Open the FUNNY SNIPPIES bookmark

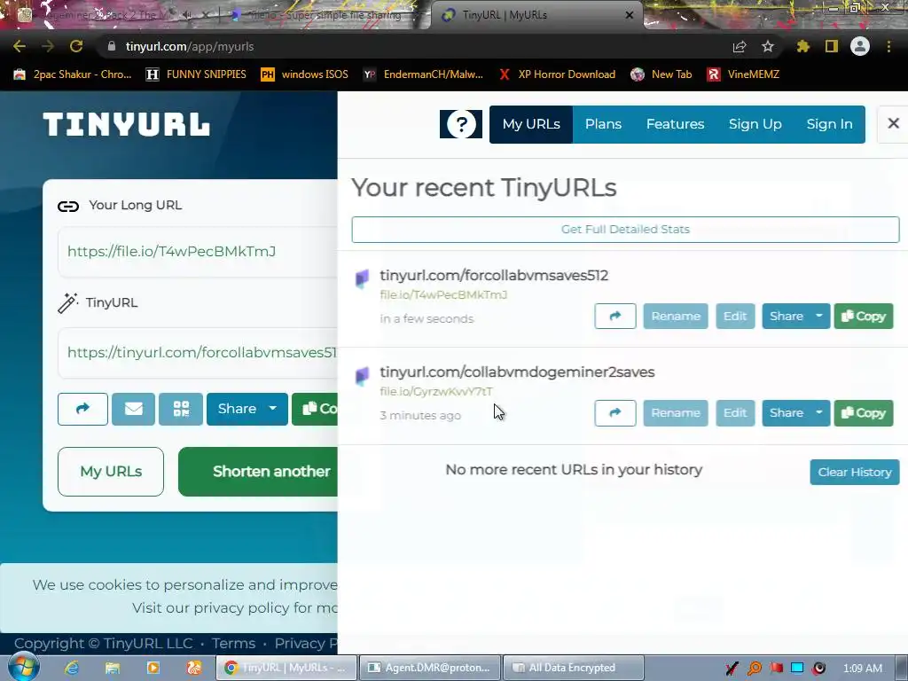pos(196,74)
